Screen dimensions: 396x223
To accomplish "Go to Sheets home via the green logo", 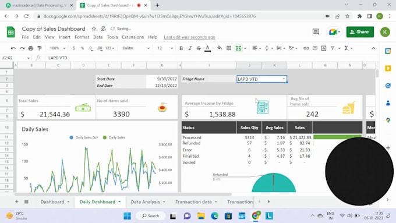I will (x=11, y=32).
